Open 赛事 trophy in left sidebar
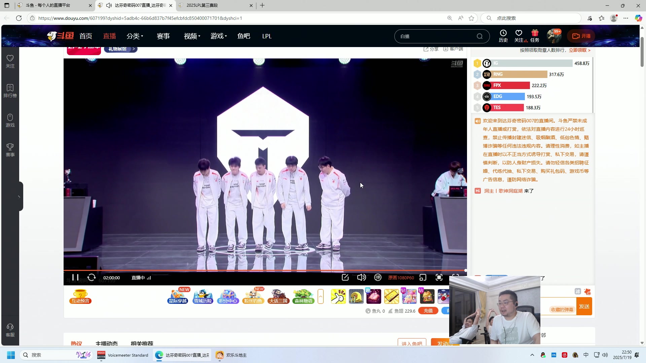The width and height of the screenshot is (646, 363). (x=10, y=150)
